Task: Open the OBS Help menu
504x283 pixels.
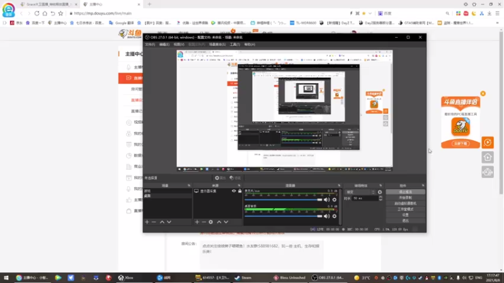Action: click(249, 45)
